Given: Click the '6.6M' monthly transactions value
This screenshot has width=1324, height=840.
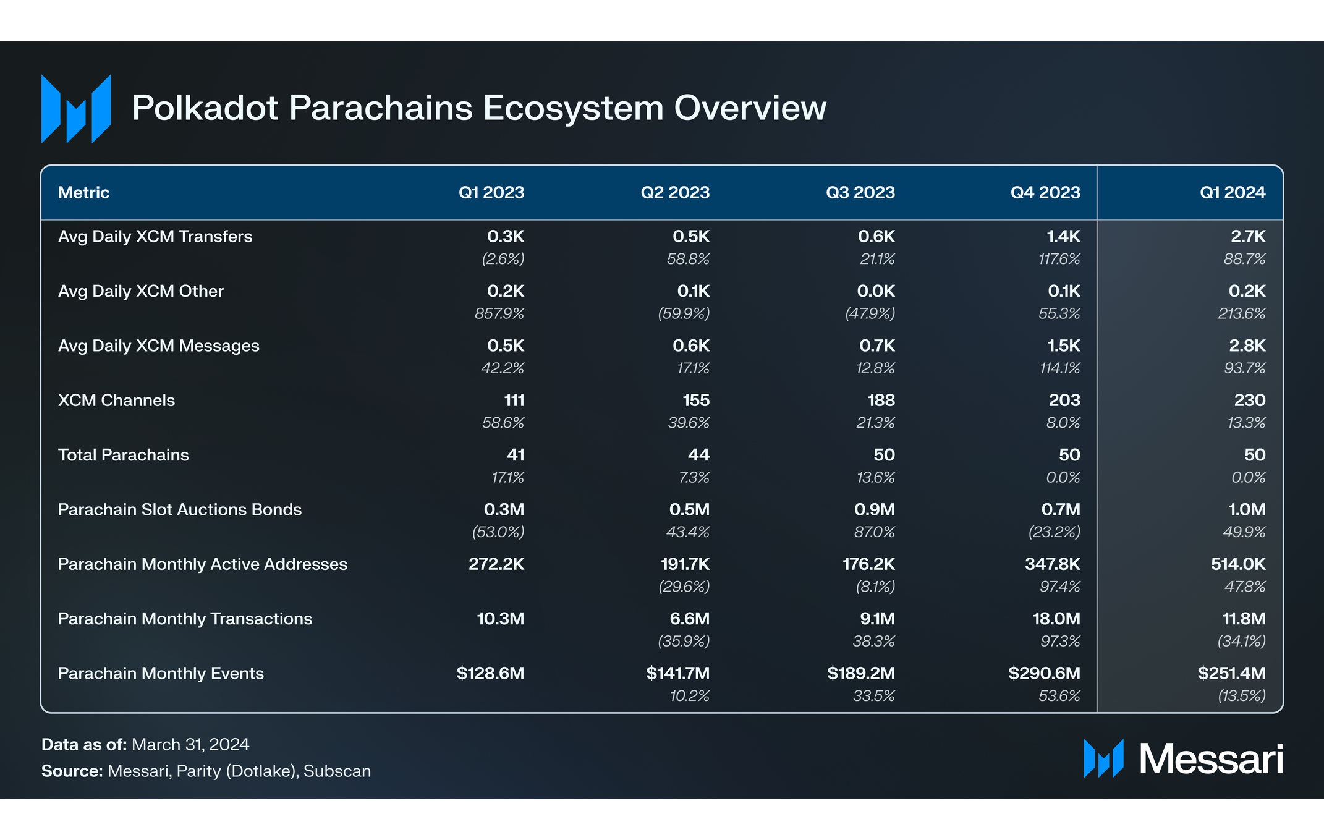Looking at the screenshot, I should pos(690,619).
